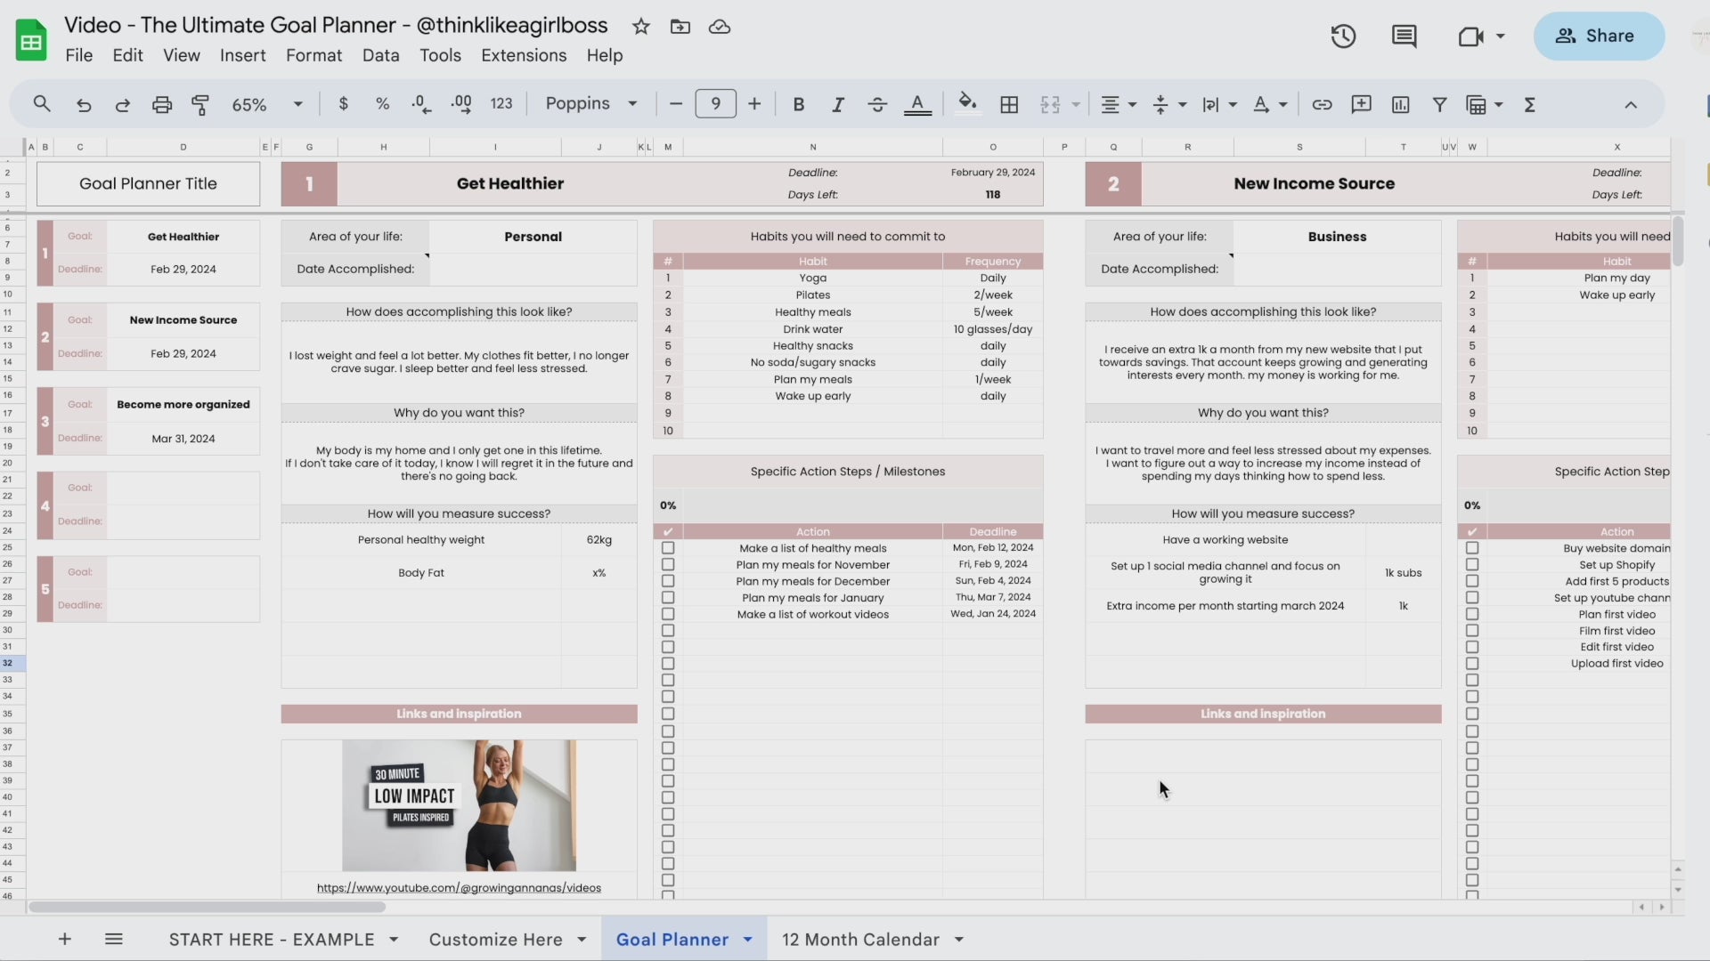1710x961 pixels.
Task: Open the comments history icon
Action: click(1404, 36)
